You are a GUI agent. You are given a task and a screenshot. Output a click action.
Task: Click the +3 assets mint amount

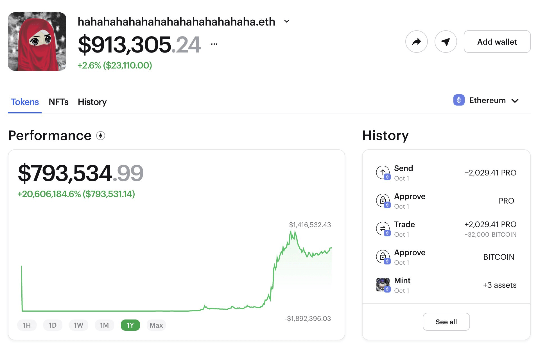(x=499, y=285)
